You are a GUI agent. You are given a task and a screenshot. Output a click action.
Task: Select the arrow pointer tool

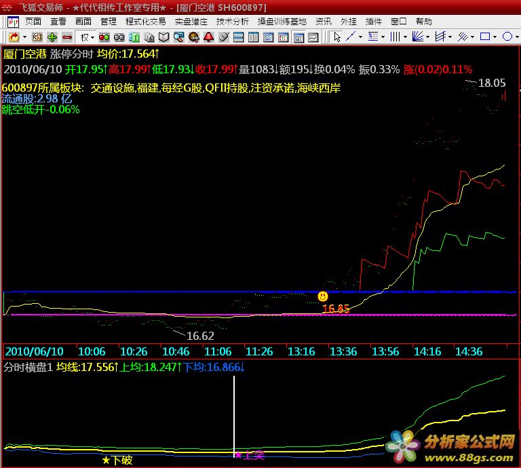point(337,37)
